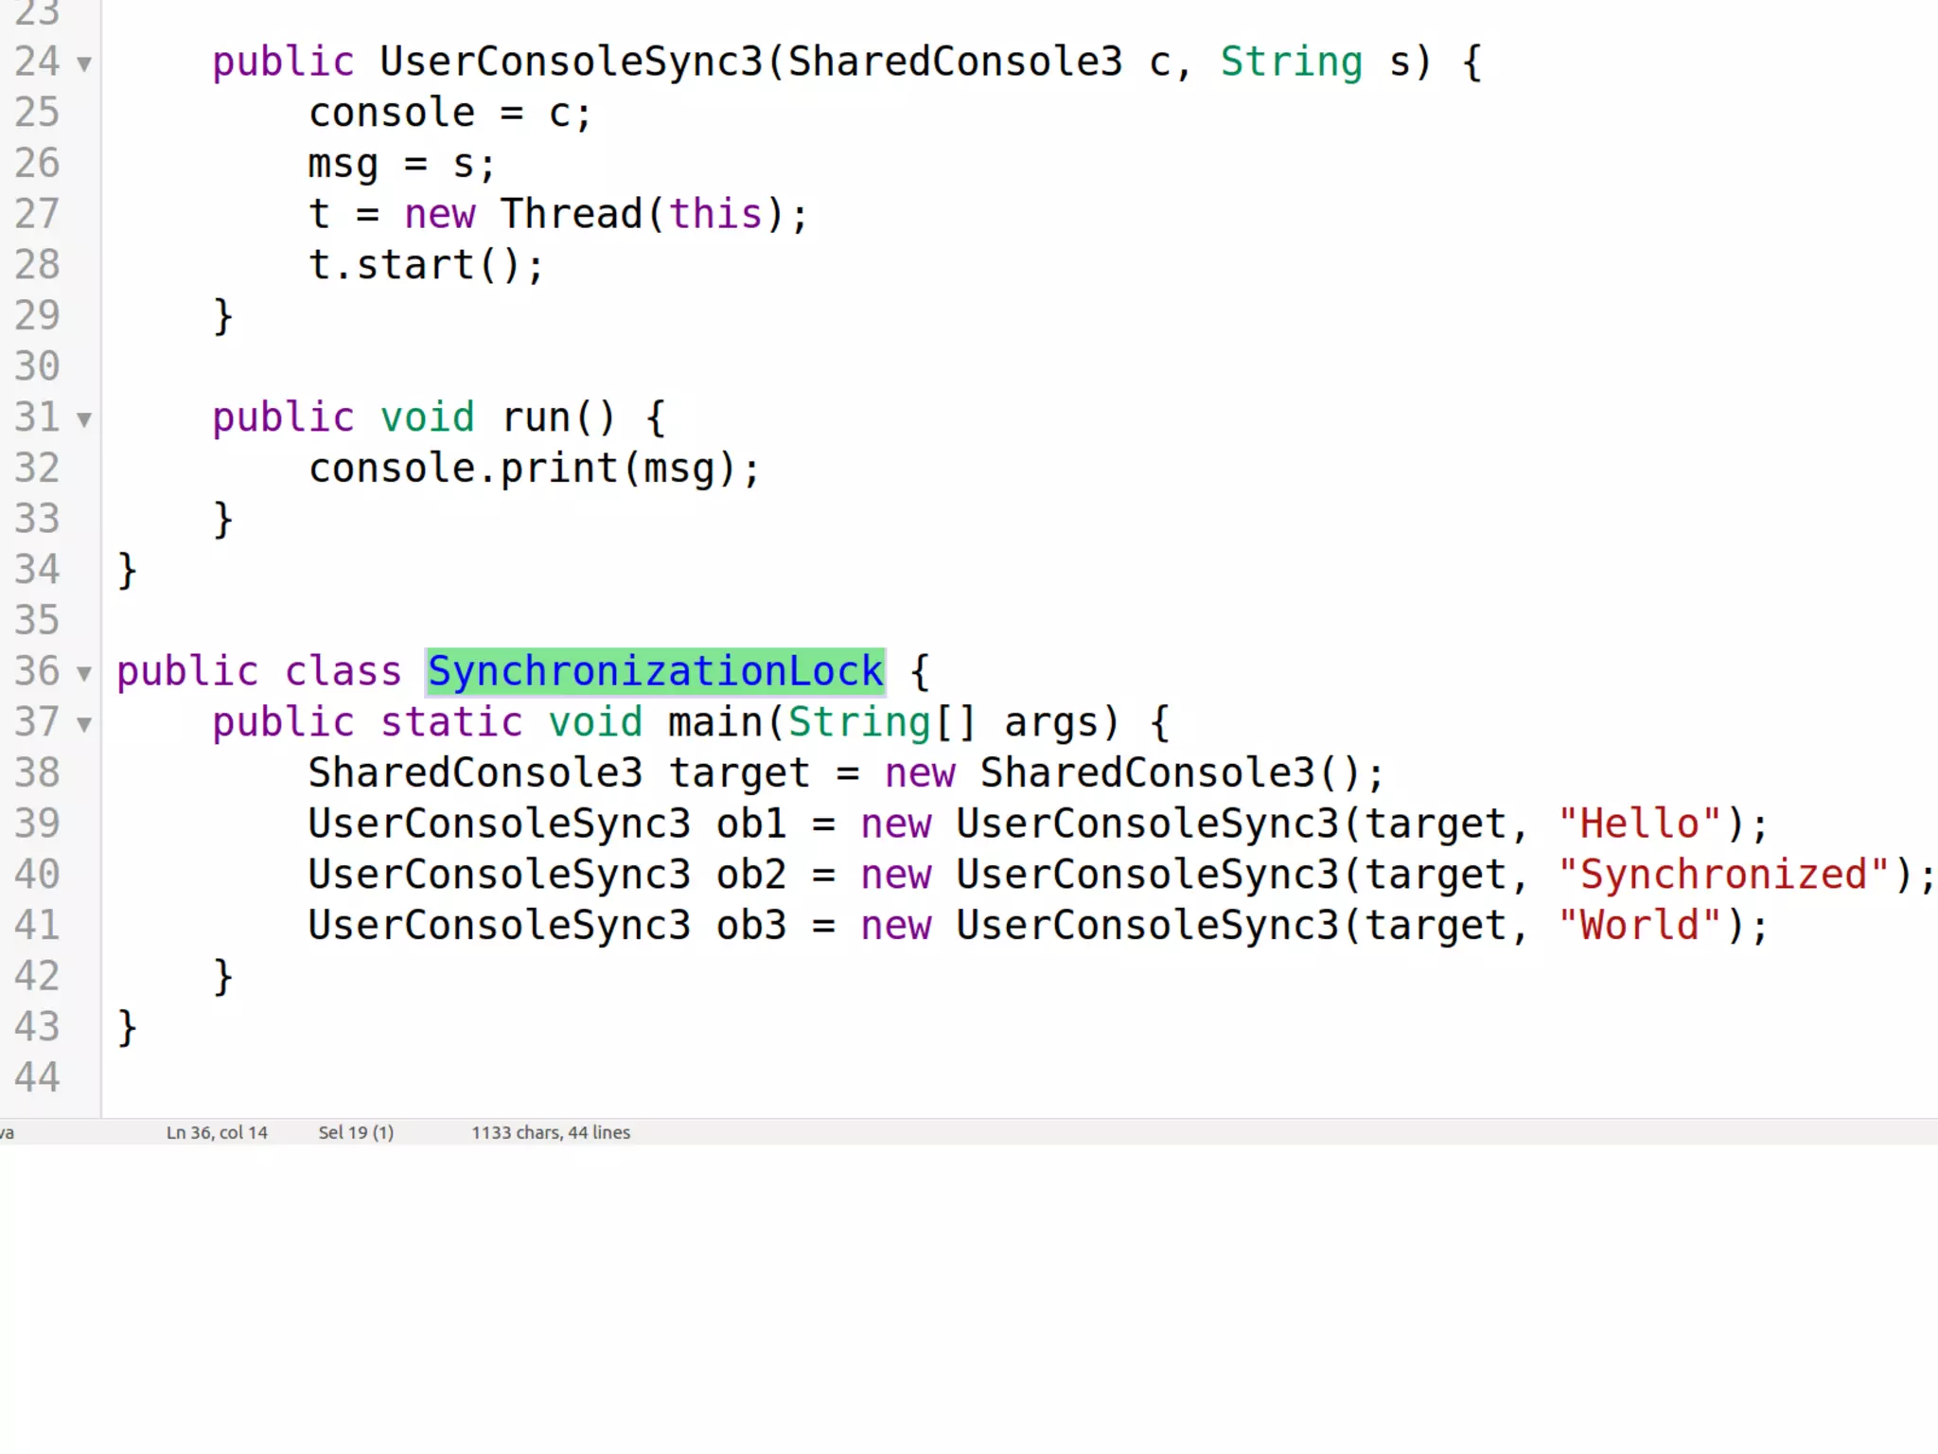This screenshot has height=1454, width=1938.
Task: Place cursor on the "Synchronized" string literal
Action: 1722,875
